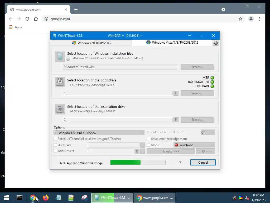This screenshot has width=270, height=203.
Task: Click the pinned Chrome icon in taskbar
Action: coord(32,198)
